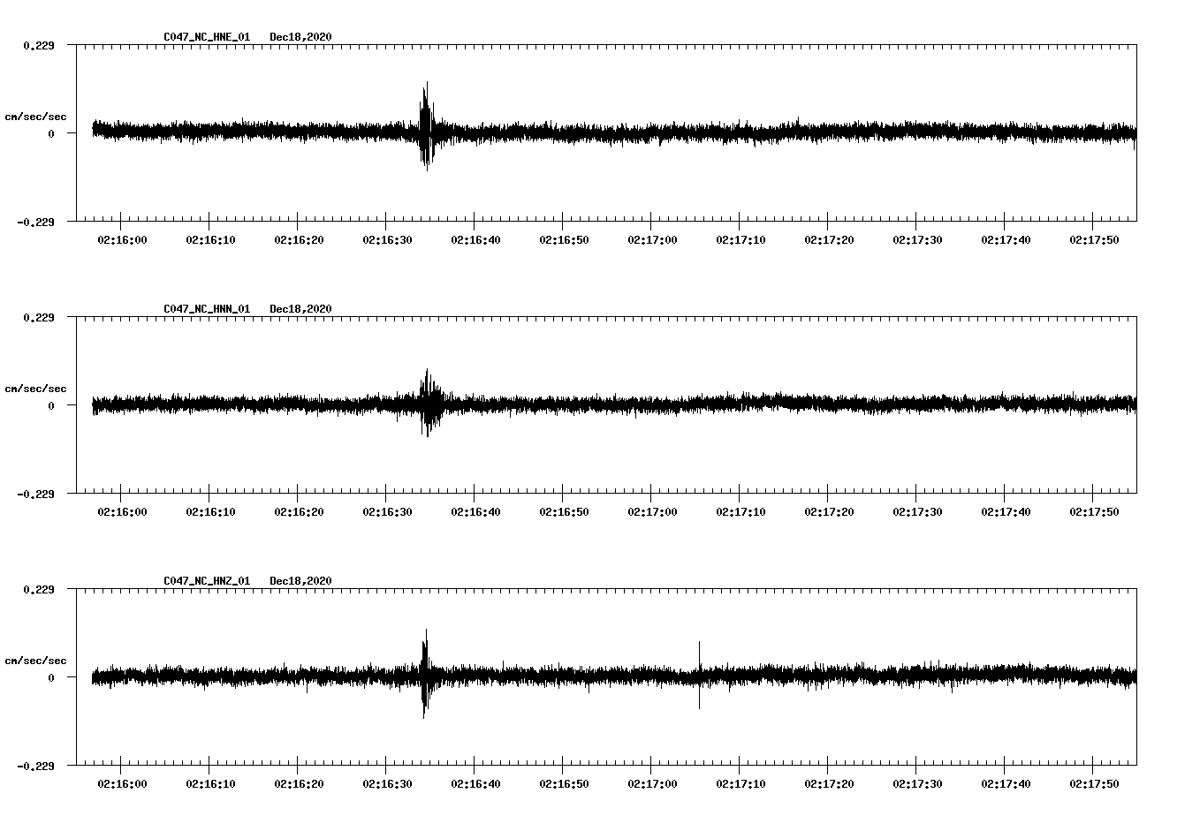
Task: Select the earthquake spike on the HNZ trace
Action: coord(425,676)
